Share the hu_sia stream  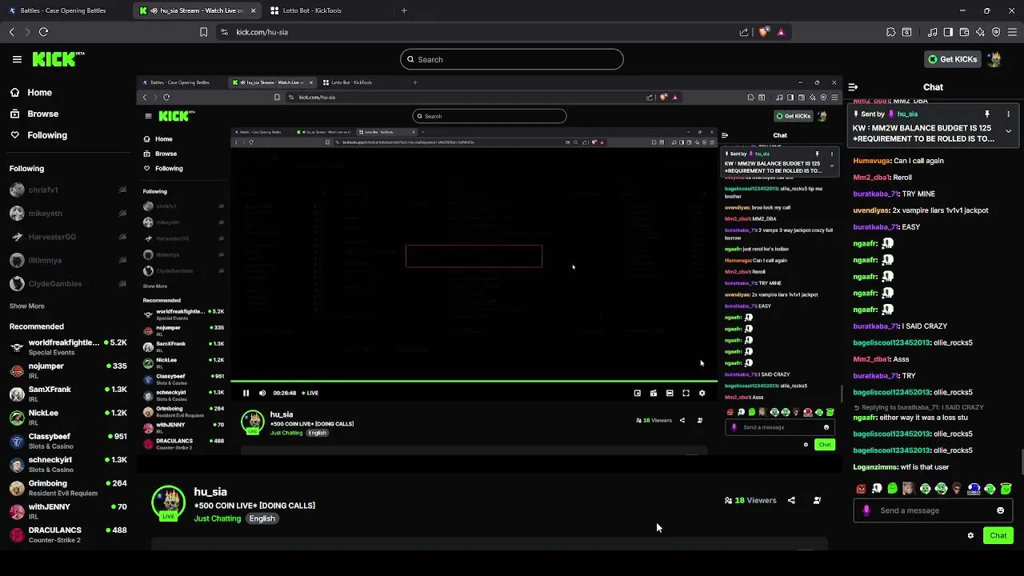[x=791, y=500]
